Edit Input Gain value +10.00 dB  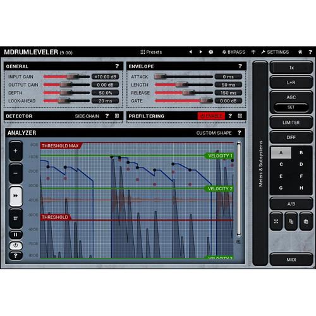coord(106,76)
